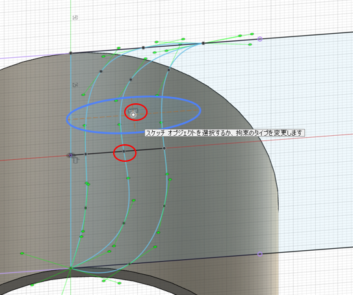Click the purple circle point at upper right line

coord(260,39)
